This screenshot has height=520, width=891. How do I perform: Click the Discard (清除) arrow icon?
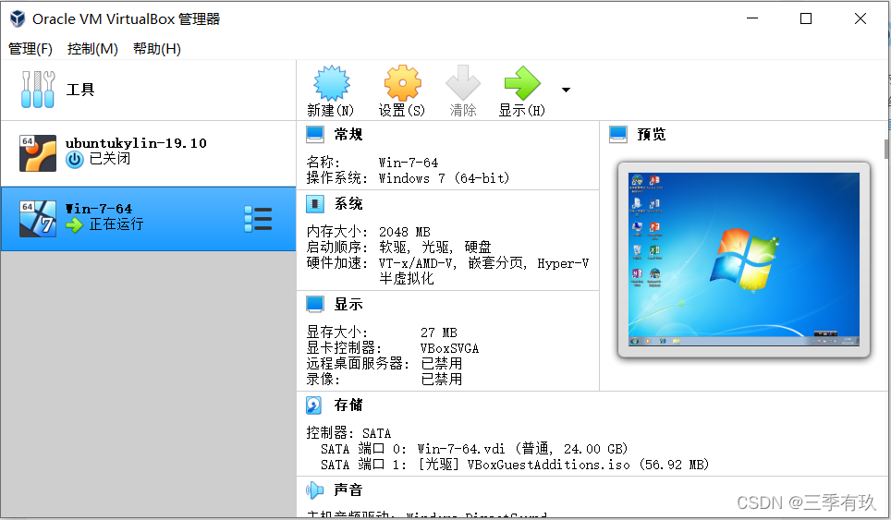(463, 83)
